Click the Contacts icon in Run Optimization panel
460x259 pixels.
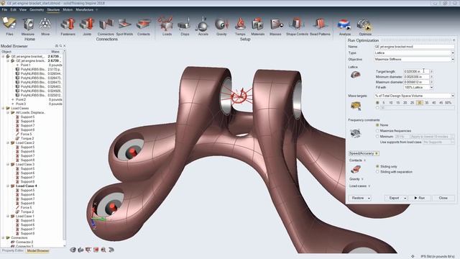click(x=356, y=169)
